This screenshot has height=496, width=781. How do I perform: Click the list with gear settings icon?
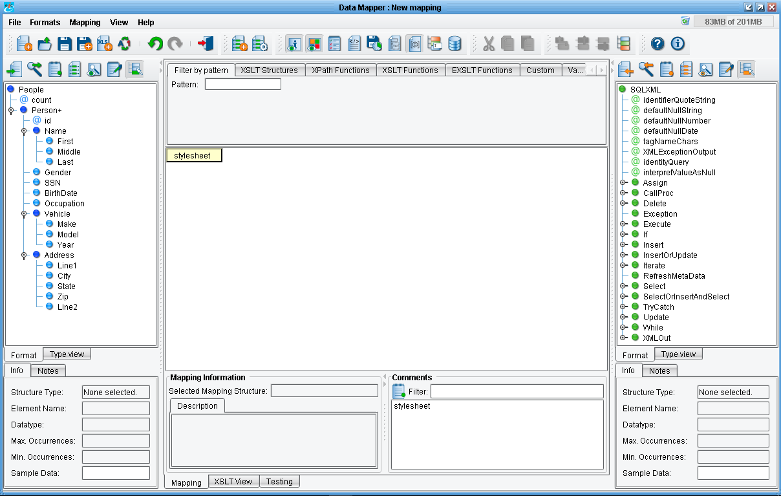260,43
